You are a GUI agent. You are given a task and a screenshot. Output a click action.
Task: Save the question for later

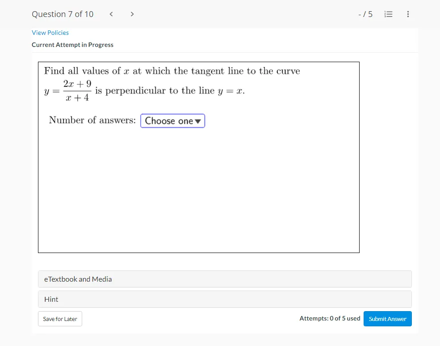point(59,319)
